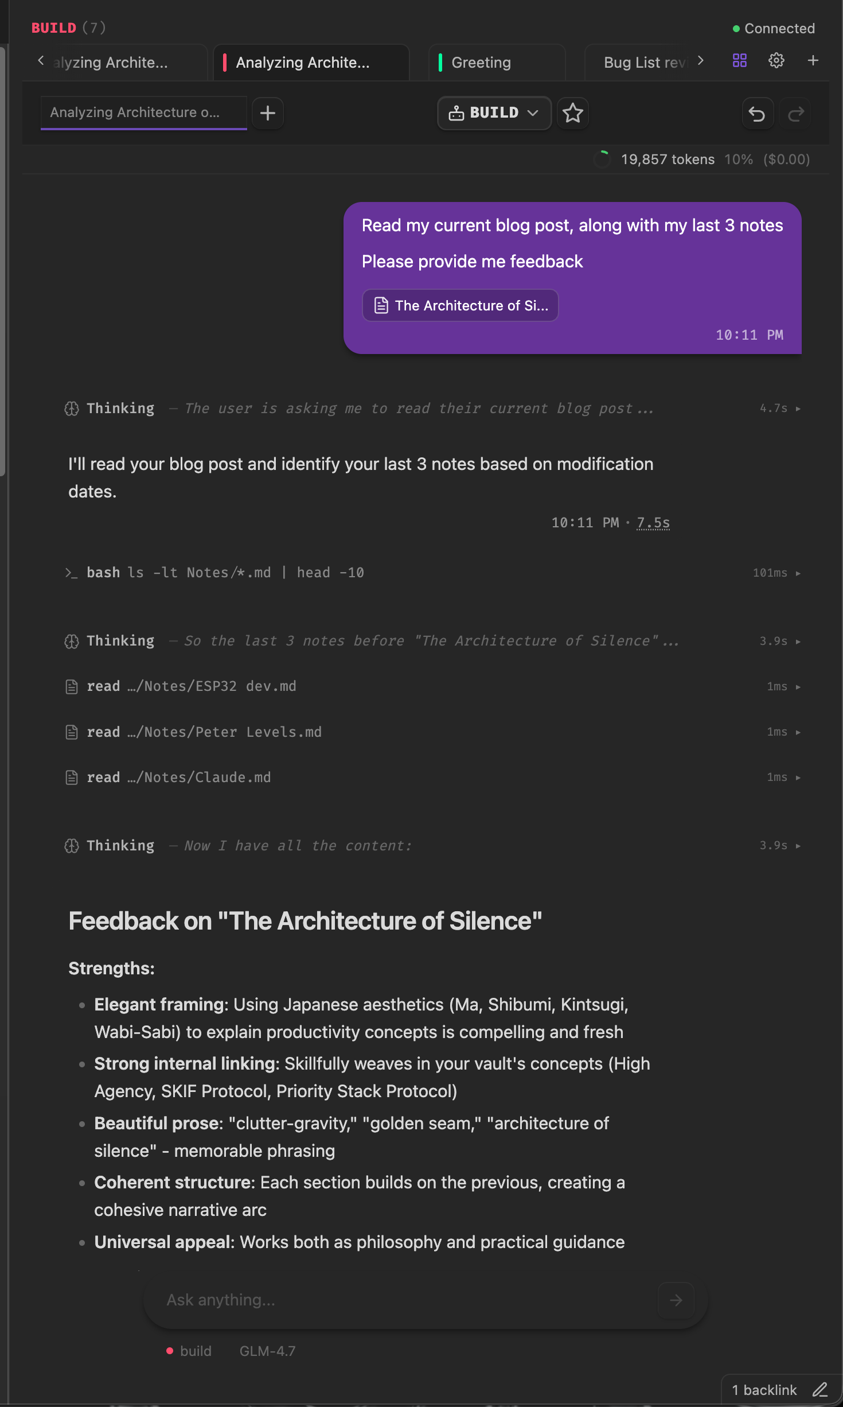Screen dimensions: 843x1407
Task: Open the BUILD agent dropdown
Action: [x=494, y=113]
